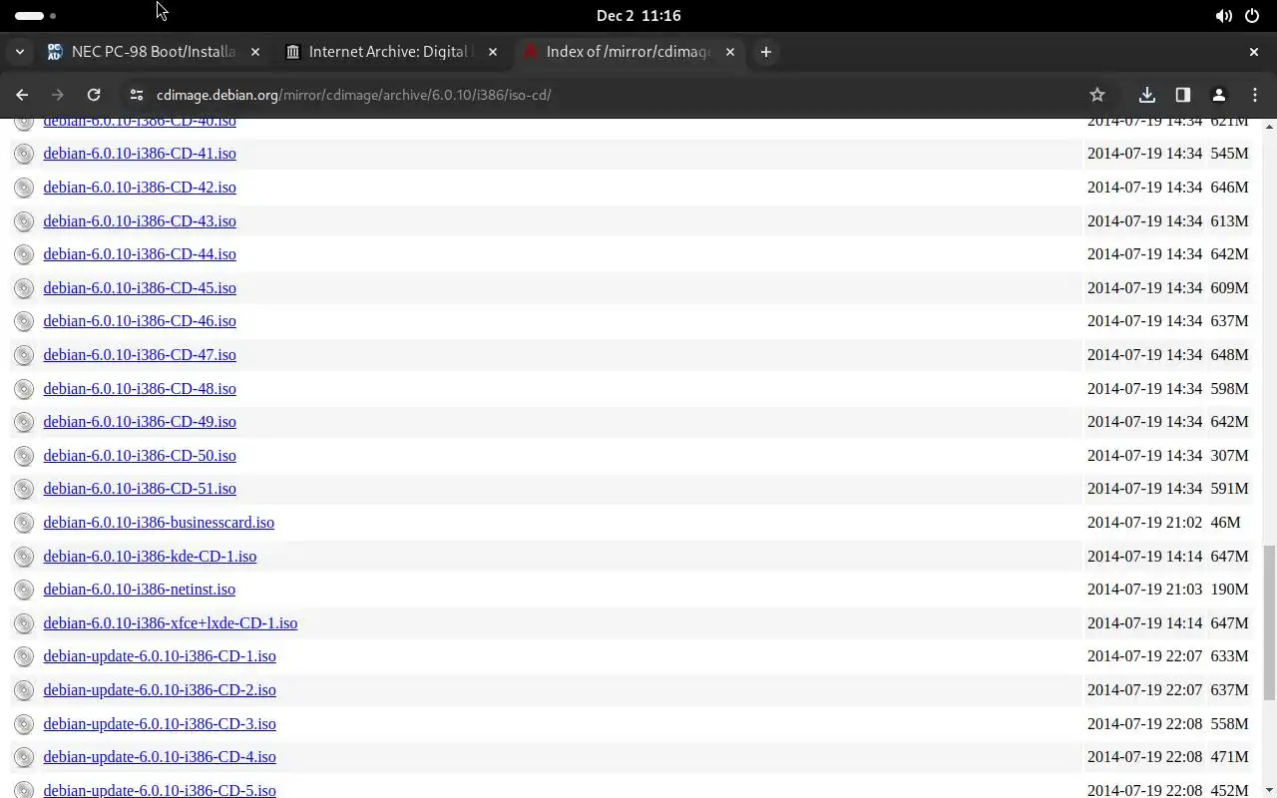Open debian-6.0.10-i386-CD-51.iso link
Image resolution: width=1277 pixels, height=798 pixels.
140,489
